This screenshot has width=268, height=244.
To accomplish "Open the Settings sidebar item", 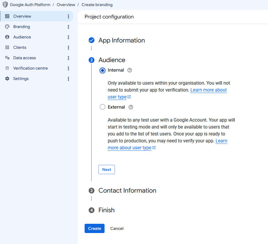I will [37, 79].
